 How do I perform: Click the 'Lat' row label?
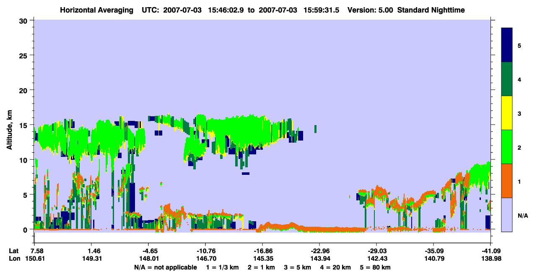point(13,251)
